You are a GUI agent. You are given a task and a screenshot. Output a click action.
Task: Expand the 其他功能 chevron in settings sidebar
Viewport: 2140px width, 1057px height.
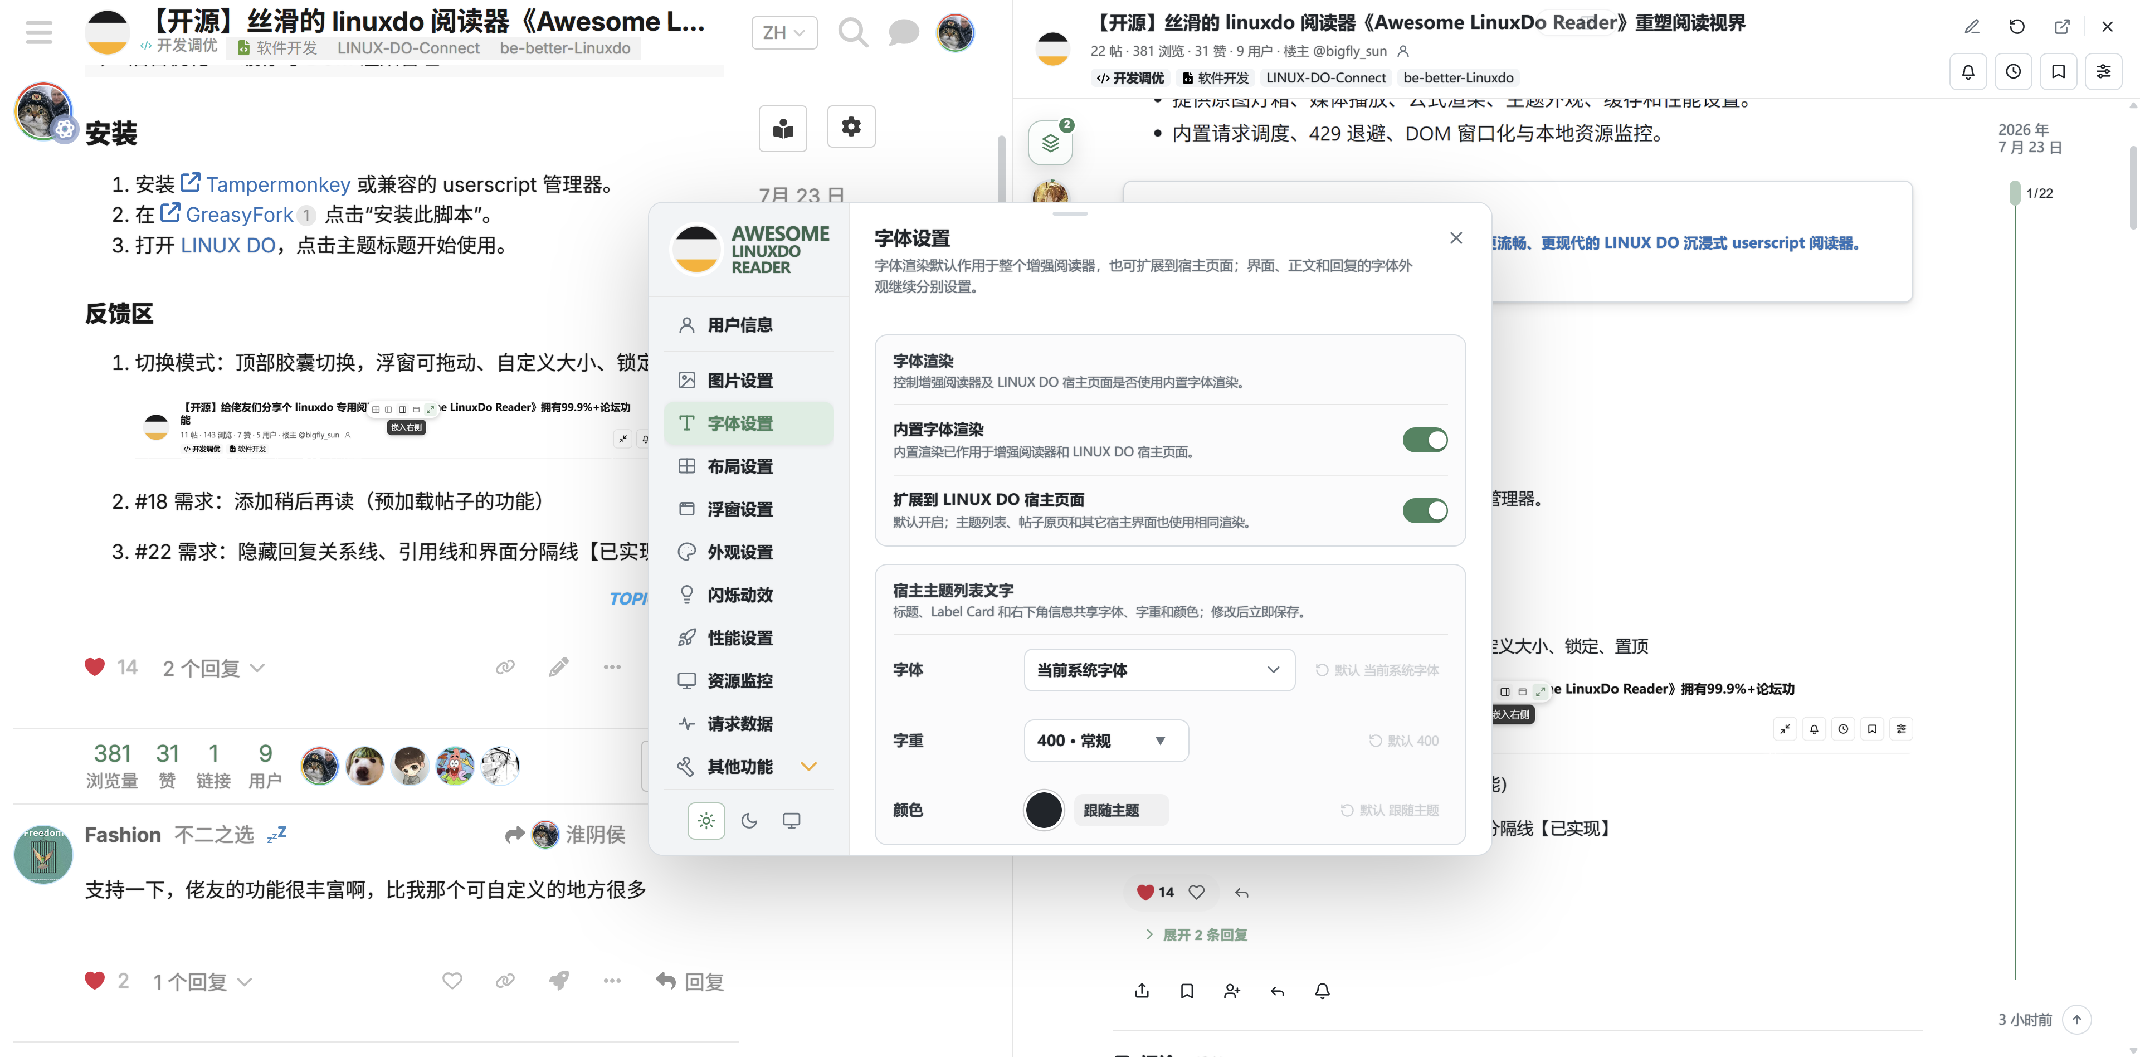click(809, 766)
